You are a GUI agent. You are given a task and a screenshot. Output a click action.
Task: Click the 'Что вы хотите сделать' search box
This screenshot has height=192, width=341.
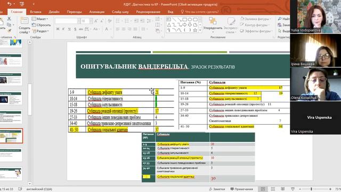[200, 12]
